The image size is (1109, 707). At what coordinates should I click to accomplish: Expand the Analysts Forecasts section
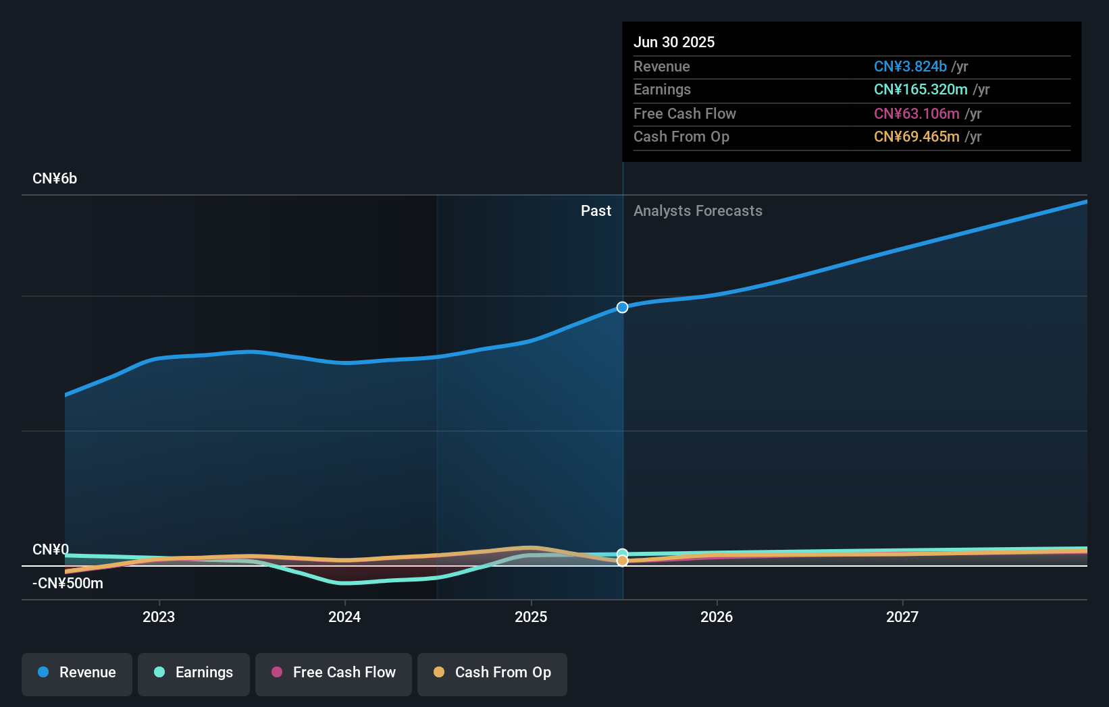click(698, 210)
